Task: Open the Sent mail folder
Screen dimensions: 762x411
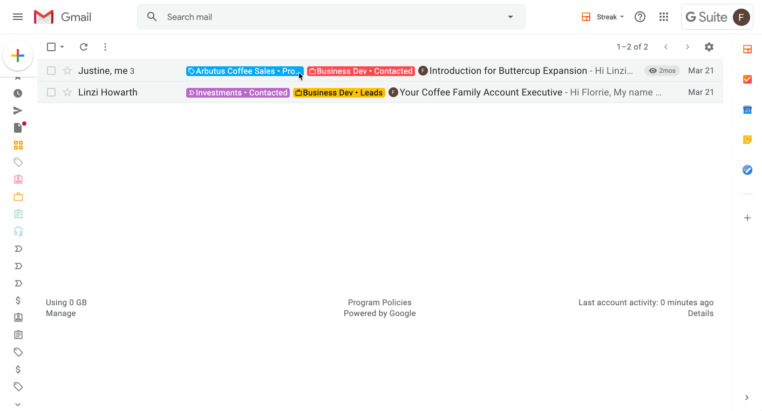Action: pos(18,110)
